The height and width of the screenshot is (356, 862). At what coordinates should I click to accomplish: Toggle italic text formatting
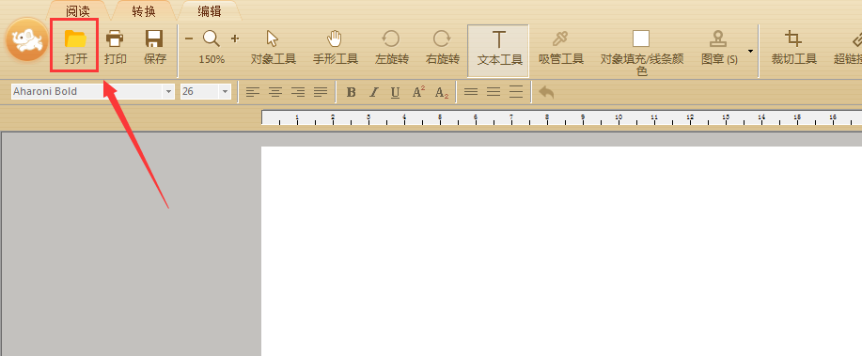point(373,92)
